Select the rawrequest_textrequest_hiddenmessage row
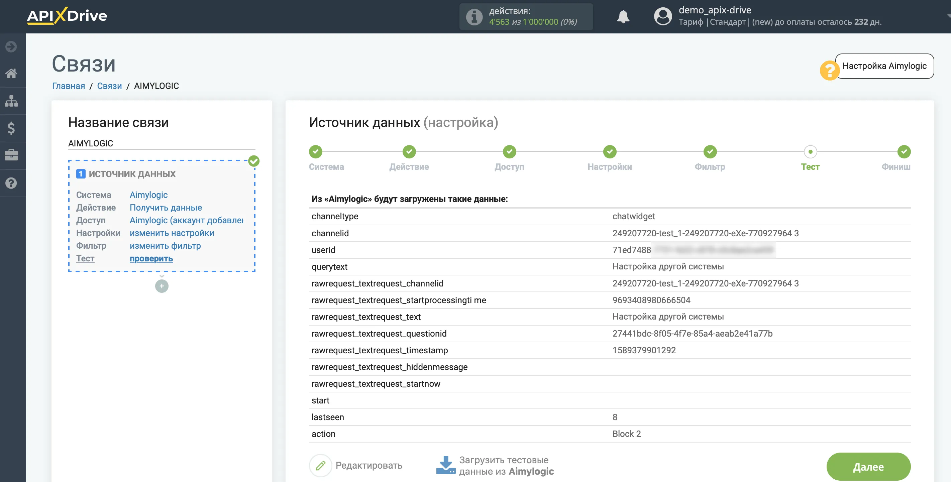Viewport: 951px width, 482px height. tap(610, 367)
